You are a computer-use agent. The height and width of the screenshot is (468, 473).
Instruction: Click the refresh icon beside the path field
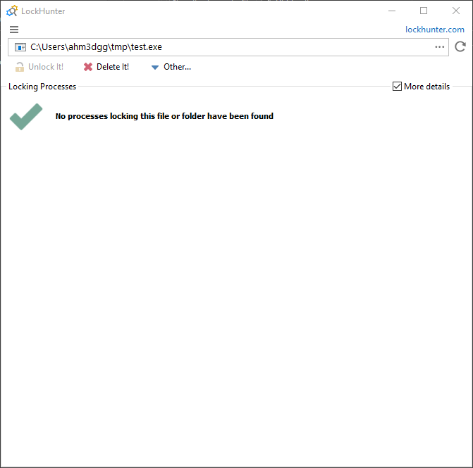460,47
